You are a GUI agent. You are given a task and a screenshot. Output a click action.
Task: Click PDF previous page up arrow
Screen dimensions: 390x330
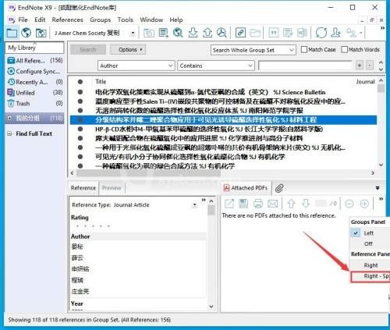[x=291, y=204]
